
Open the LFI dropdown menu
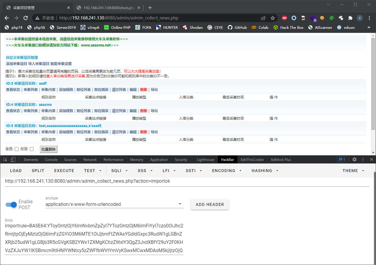(x=169, y=171)
